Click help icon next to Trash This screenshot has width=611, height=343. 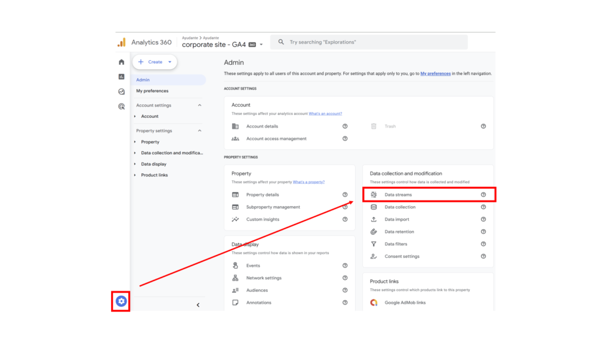pos(483,126)
